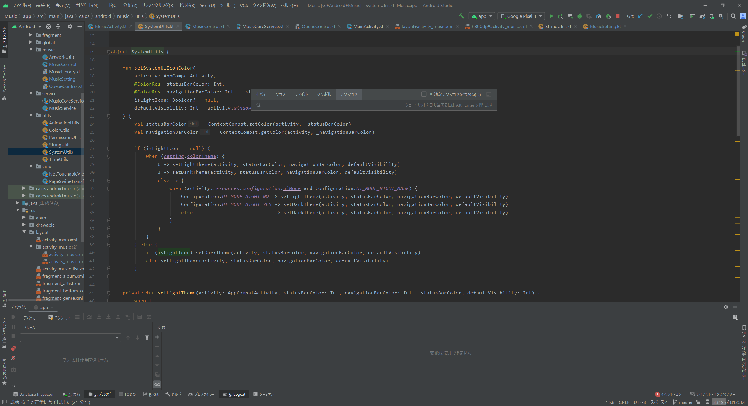
Task: Click the Debug app bug icon
Action: pos(580,16)
